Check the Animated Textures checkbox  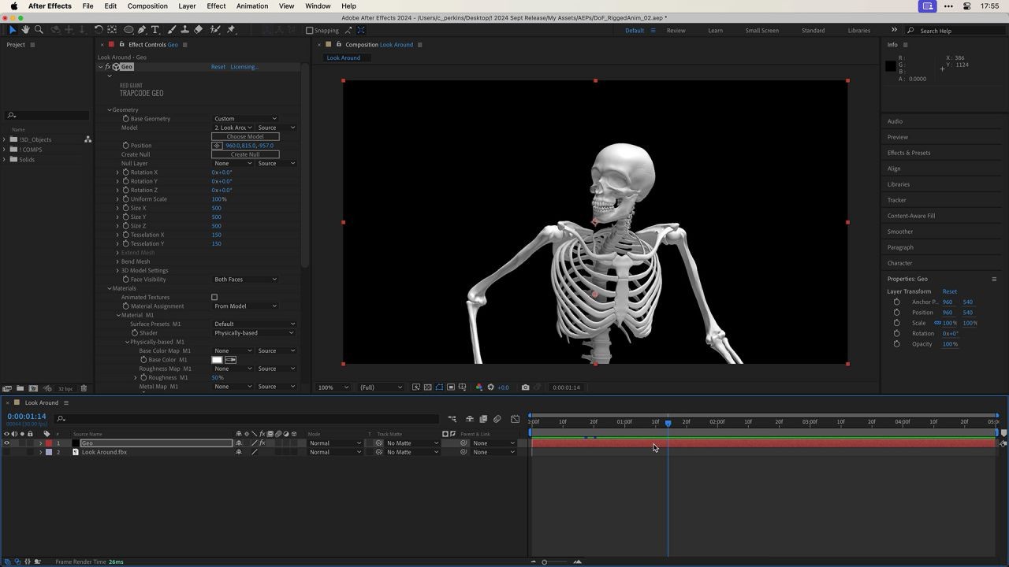[214, 298]
